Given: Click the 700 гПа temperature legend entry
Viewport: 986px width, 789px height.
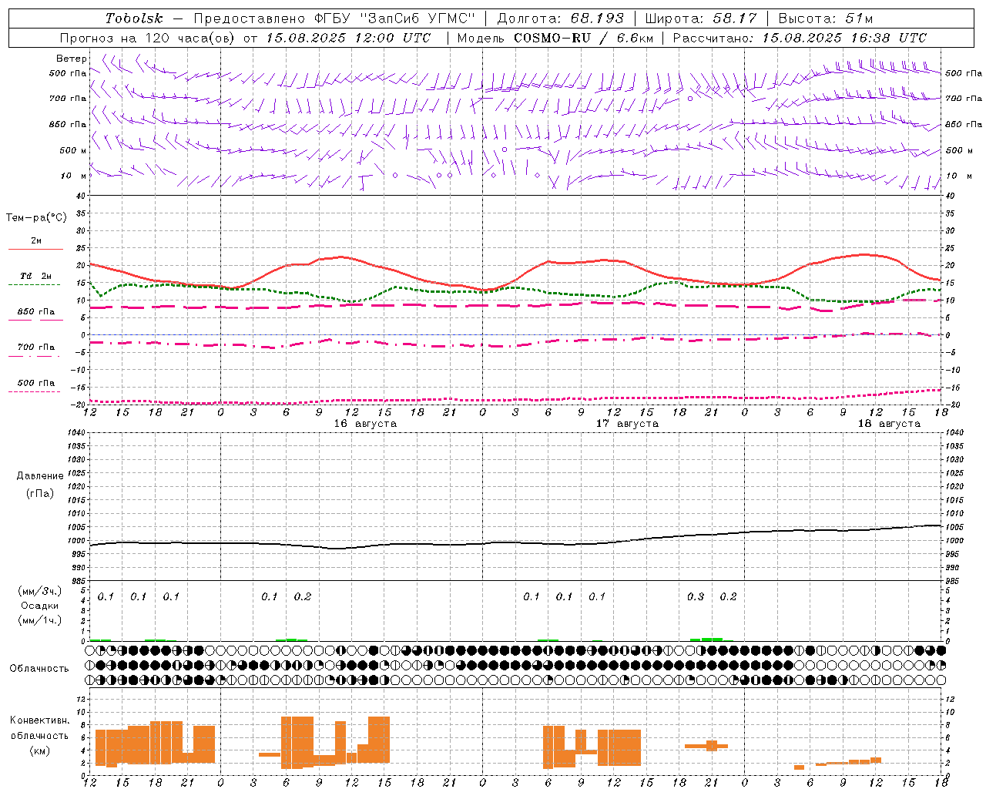Looking at the screenshot, I should [35, 347].
